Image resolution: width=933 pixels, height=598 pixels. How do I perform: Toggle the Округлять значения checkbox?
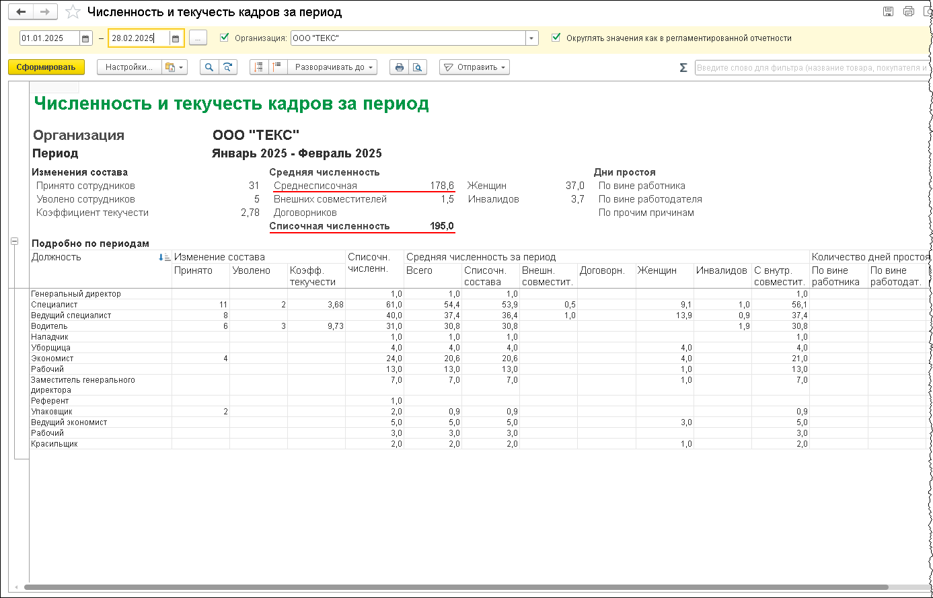556,38
